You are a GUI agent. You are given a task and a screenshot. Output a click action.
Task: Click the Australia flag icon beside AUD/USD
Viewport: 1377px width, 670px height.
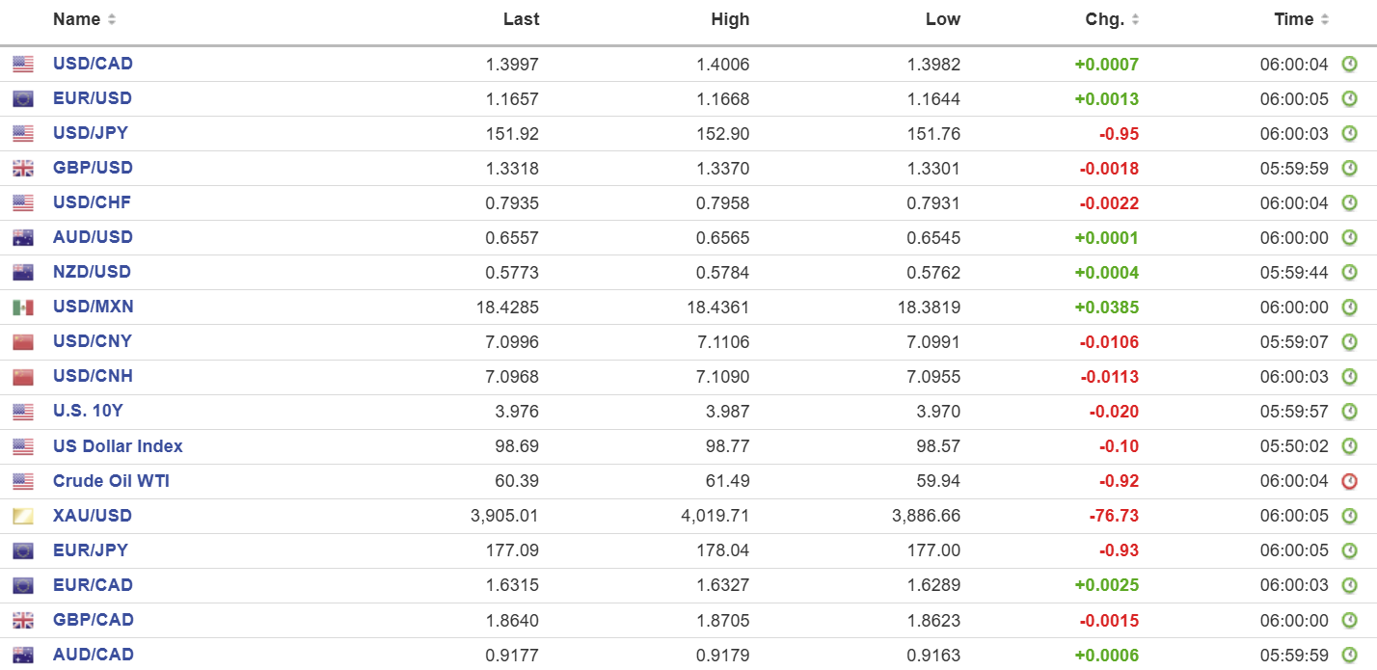coord(23,238)
